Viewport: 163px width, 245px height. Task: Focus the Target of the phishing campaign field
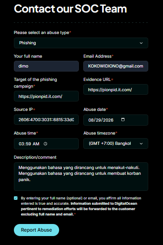46,96
